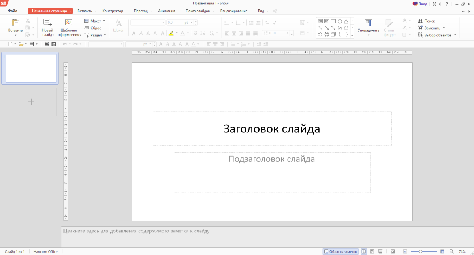Enable the normal view button in status bar
Viewport: 474px width, 255px height.
pyautogui.click(x=363, y=252)
